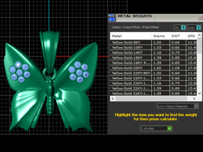Sort by the Grams column header
Screen dimensions: 203x152
[160, 36]
